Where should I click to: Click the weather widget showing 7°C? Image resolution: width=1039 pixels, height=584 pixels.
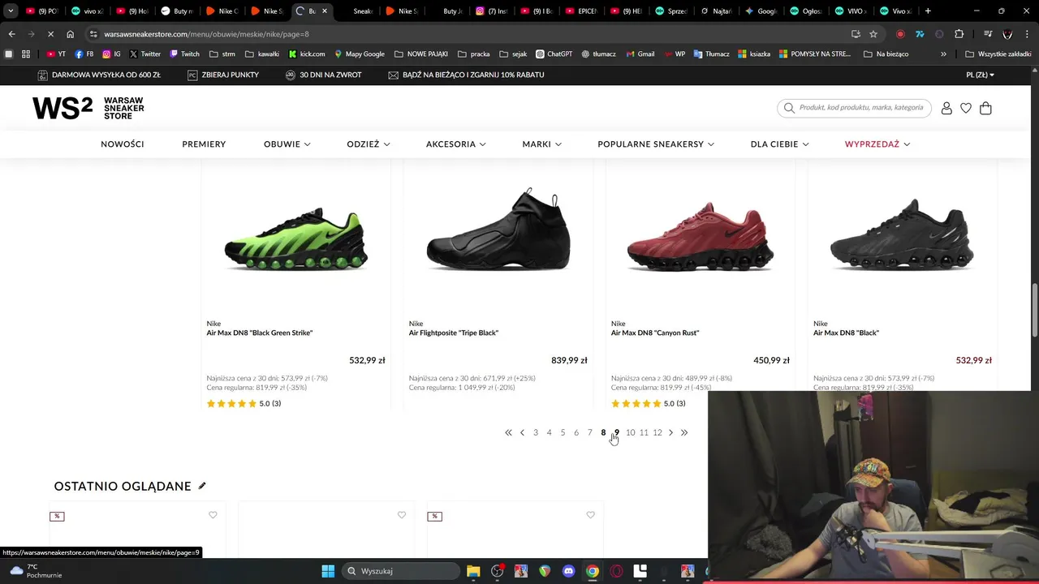(34, 571)
